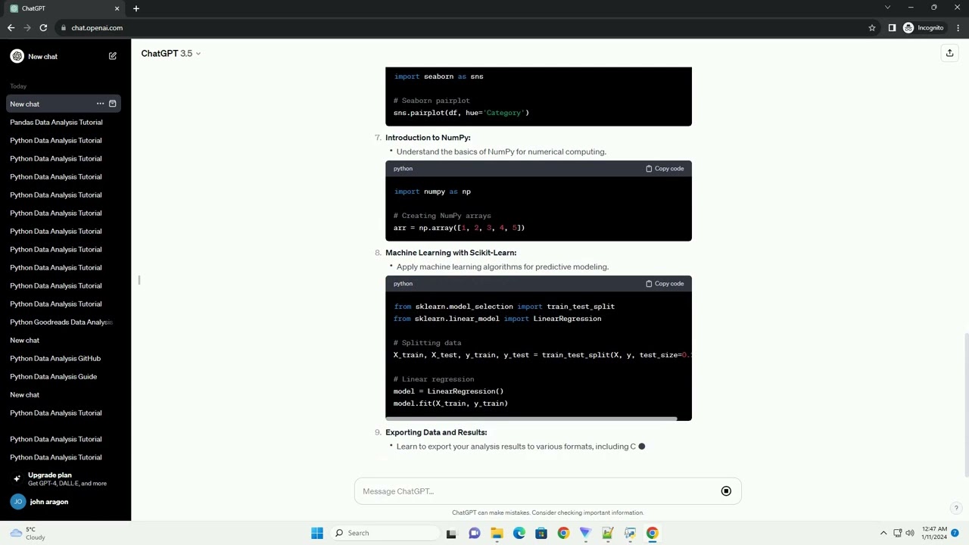Reload the page in Chrome
This screenshot has height=545, width=969.
[43, 28]
